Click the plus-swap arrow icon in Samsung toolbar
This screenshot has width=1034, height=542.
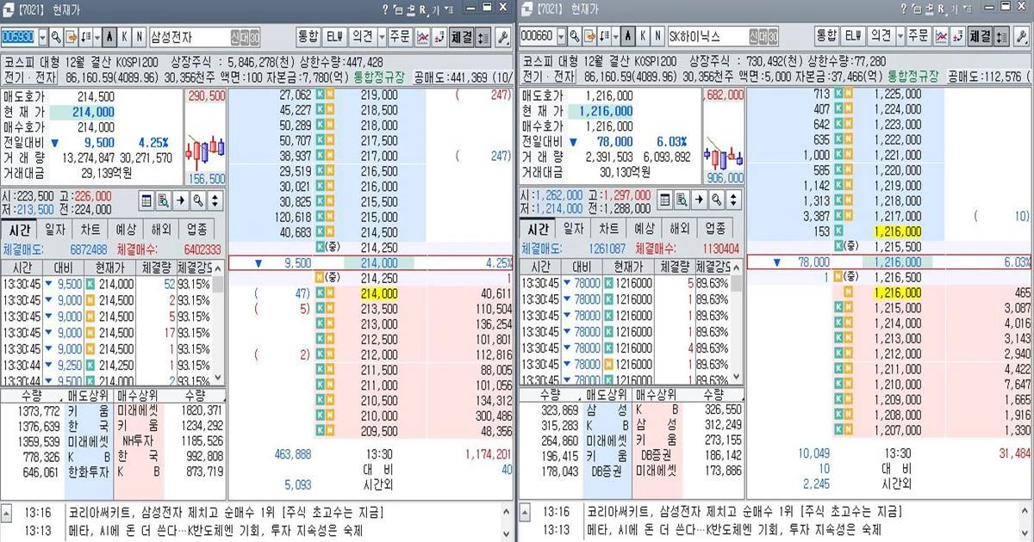439,37
